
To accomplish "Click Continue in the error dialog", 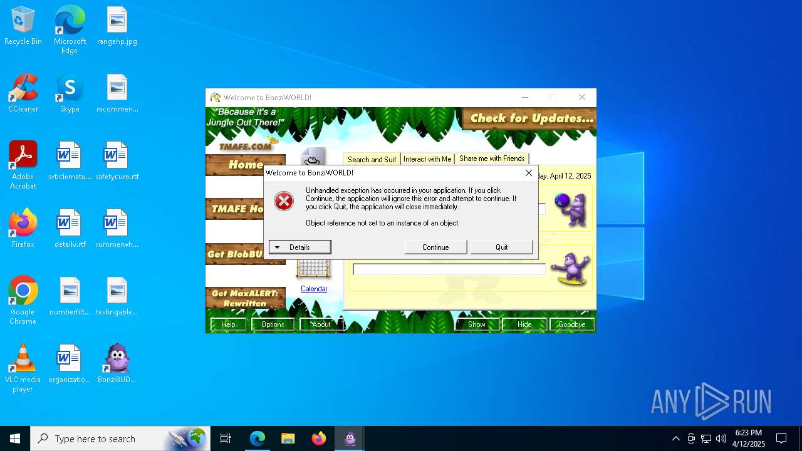I will pos(435,247).
